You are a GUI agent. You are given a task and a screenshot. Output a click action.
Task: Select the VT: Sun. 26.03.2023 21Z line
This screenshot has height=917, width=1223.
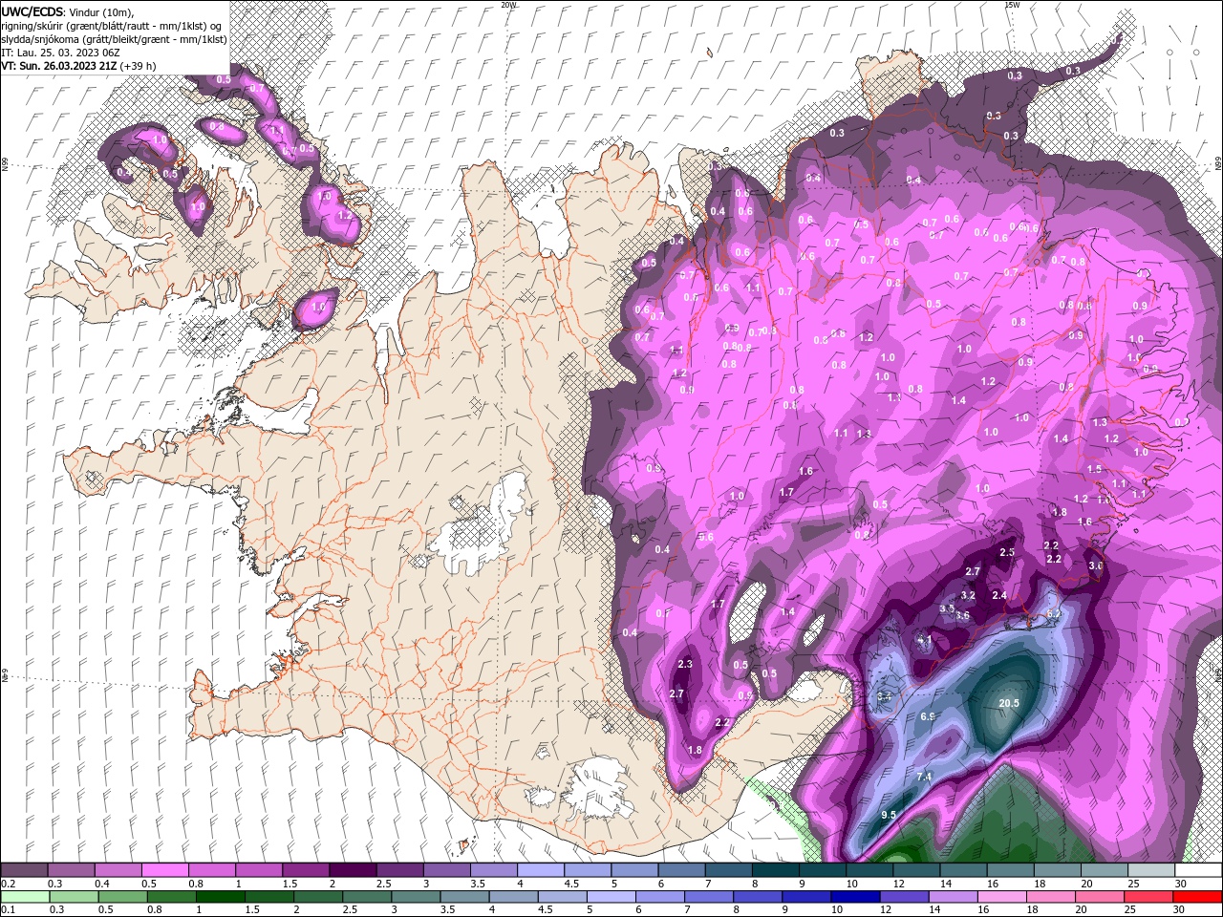click(58, 66)
